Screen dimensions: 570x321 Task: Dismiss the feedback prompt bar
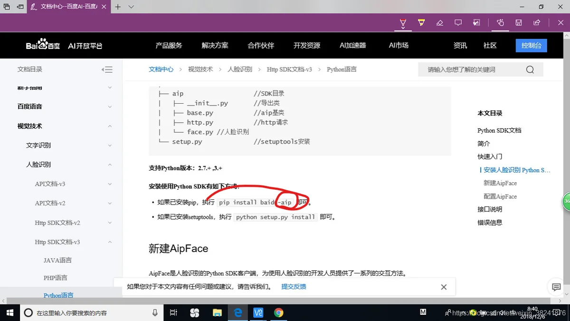point(444,287)
